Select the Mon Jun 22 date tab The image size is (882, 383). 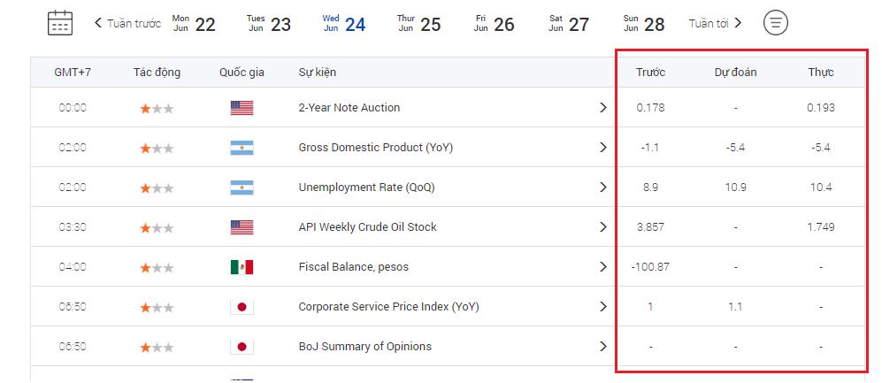coord(194,24)
